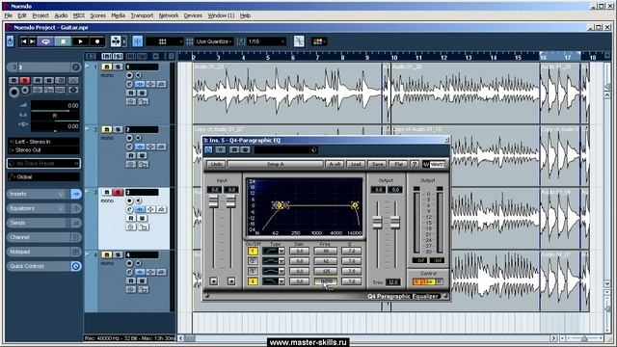Click the transport Stop button
Screen dimensions: 617x347
tap(63, 41)
